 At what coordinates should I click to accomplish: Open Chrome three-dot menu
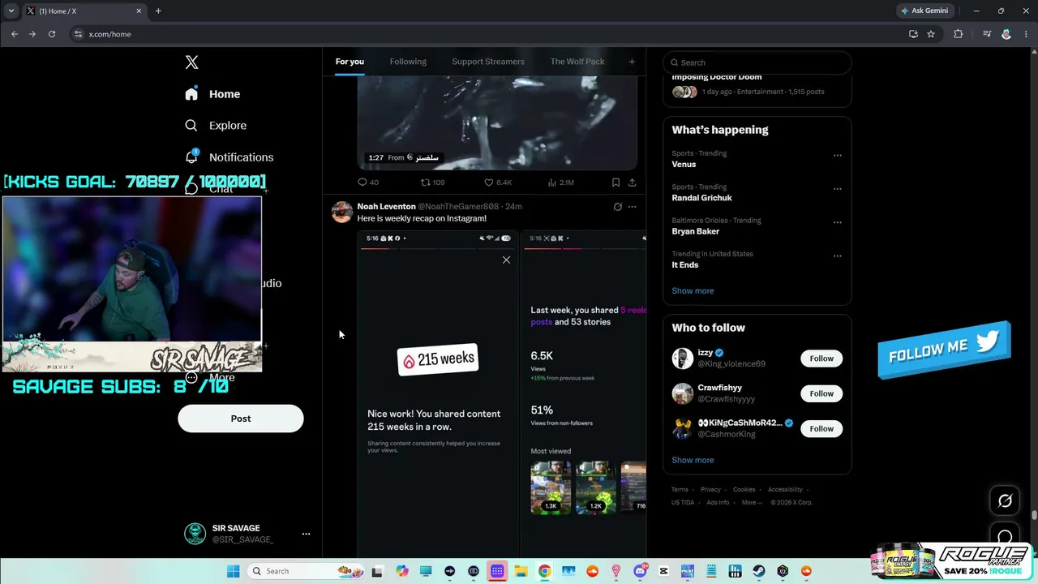(x=1026, y=34)
